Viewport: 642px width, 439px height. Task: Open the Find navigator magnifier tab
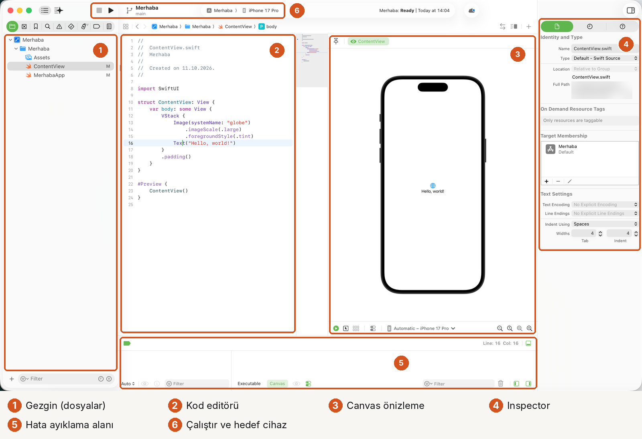tap(47, 26)
